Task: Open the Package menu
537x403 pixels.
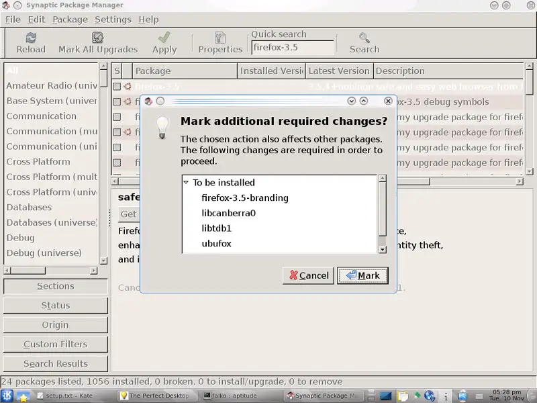Action: click(70, 19)
